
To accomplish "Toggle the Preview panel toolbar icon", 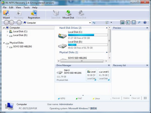I will [x=128, y=22].
